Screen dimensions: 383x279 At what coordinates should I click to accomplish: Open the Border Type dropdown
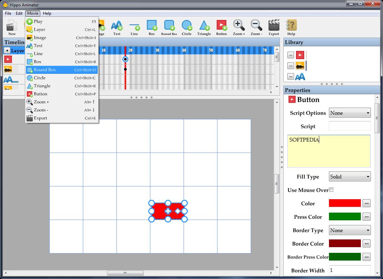[350, 230]
